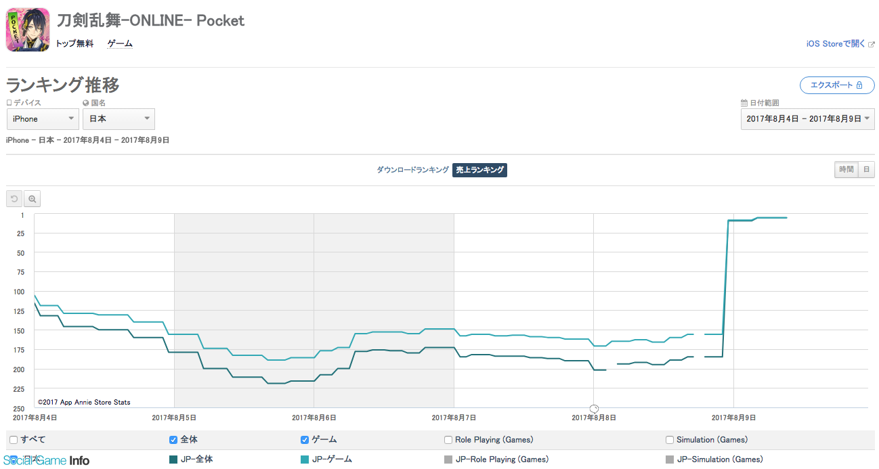Toggle the すべて checkbox
The width and height of the screenshot is (879, 469).
coord(14,440)
